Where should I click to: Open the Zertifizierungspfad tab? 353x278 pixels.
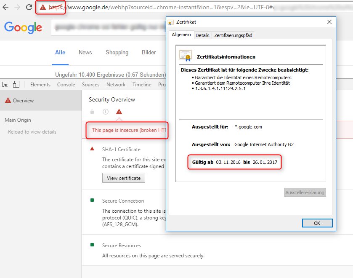point(233,35)
